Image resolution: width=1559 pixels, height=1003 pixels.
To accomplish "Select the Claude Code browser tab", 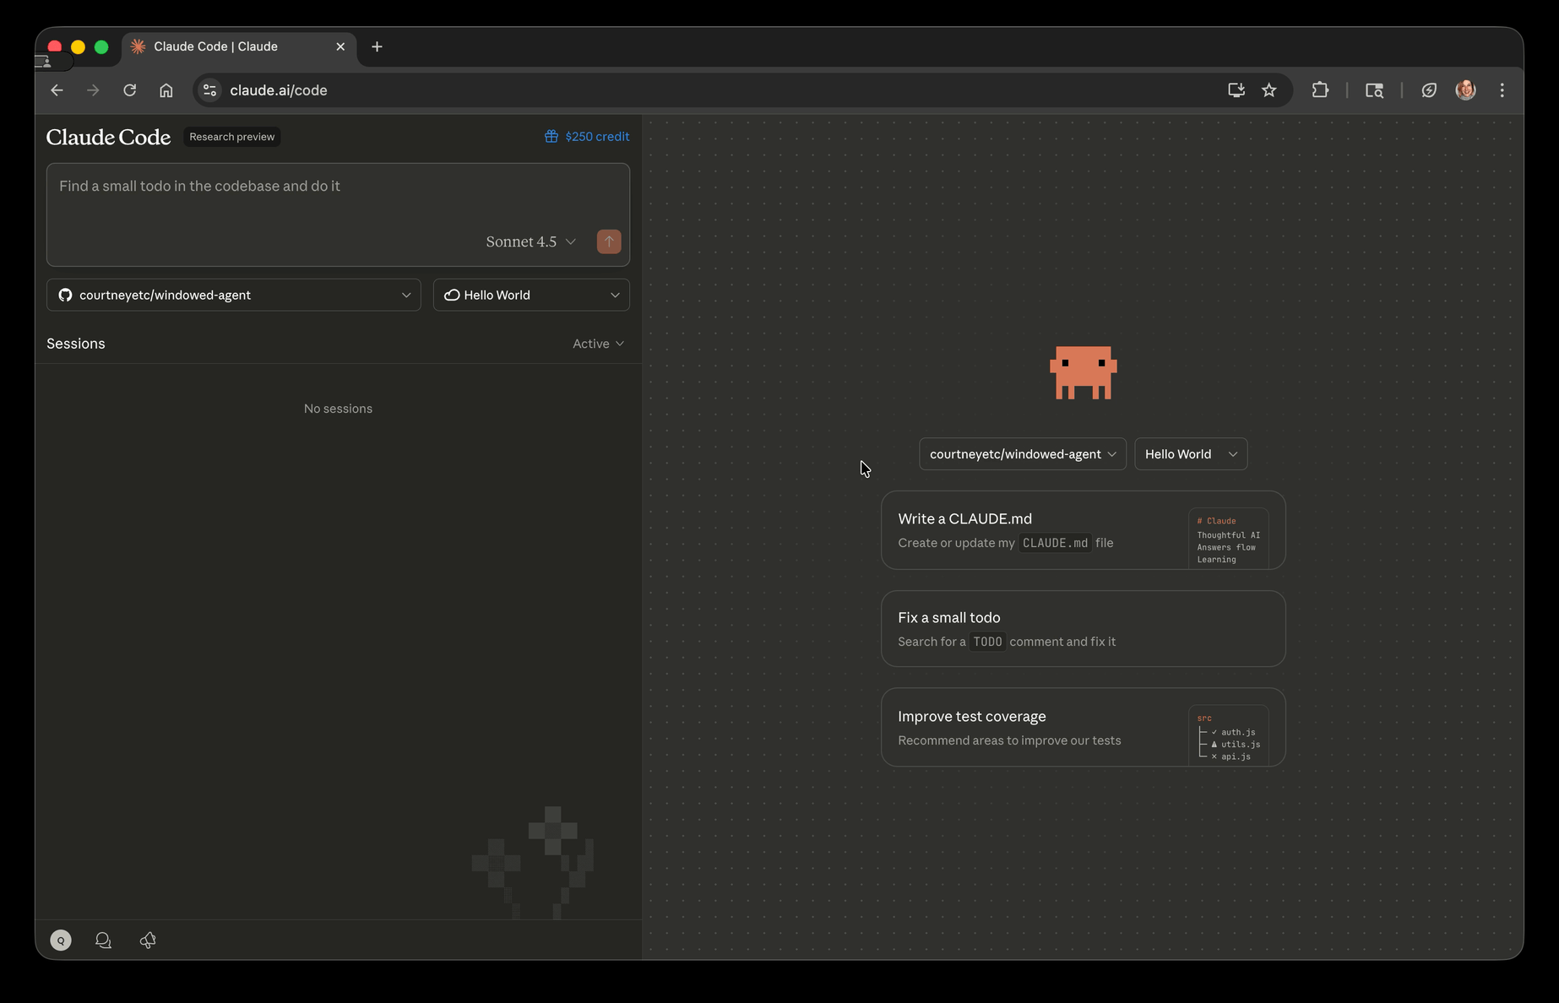I will pyautogui.click(x=228, y=46).
